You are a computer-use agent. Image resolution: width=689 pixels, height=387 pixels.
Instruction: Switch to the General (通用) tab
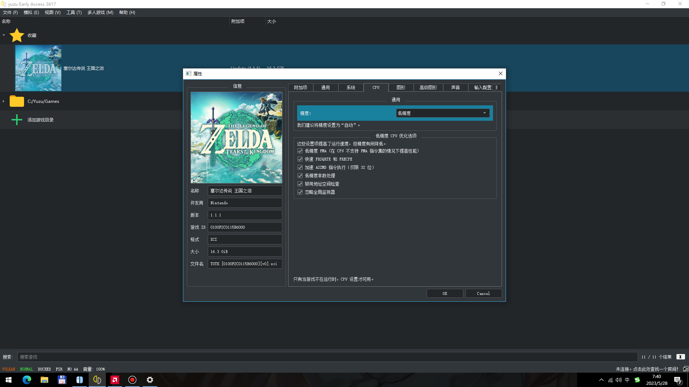pos(325,88)
